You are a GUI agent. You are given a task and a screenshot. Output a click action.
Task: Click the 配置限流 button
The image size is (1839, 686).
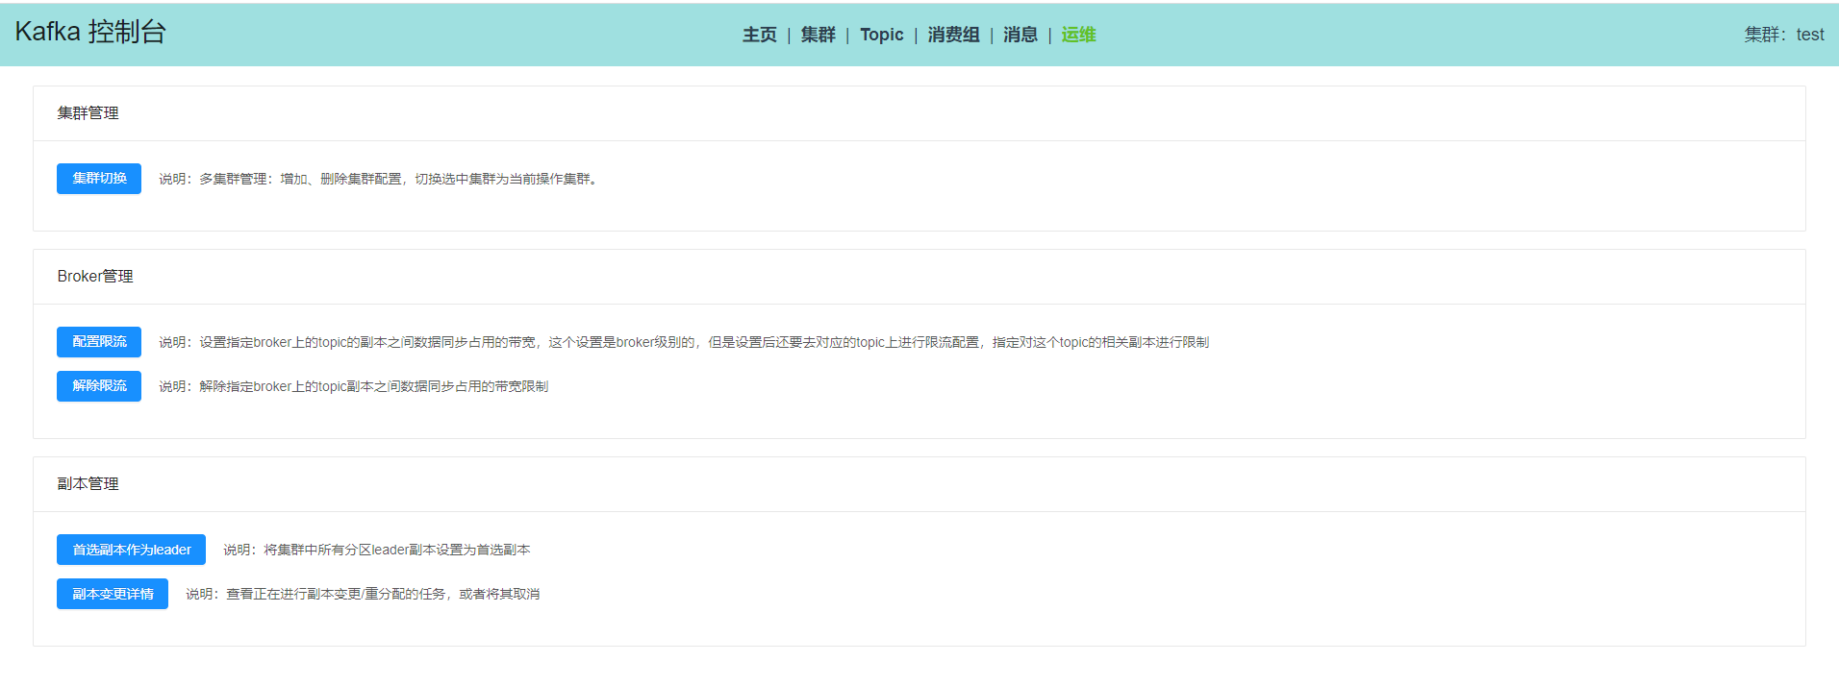tap(99, 342)
